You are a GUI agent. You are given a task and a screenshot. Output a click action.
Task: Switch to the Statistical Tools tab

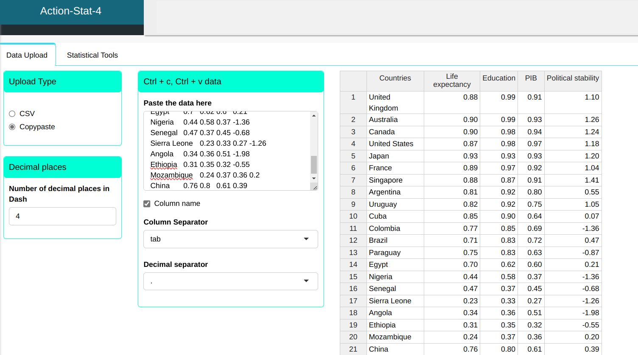pos(92,55)
